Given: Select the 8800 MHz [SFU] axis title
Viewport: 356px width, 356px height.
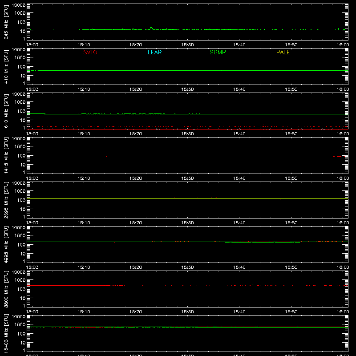Looking at the screenshot, I should coord(6,289).
